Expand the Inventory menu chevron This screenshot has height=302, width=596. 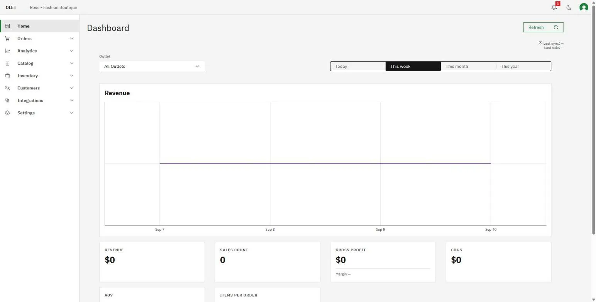click(x=71, y=75)
